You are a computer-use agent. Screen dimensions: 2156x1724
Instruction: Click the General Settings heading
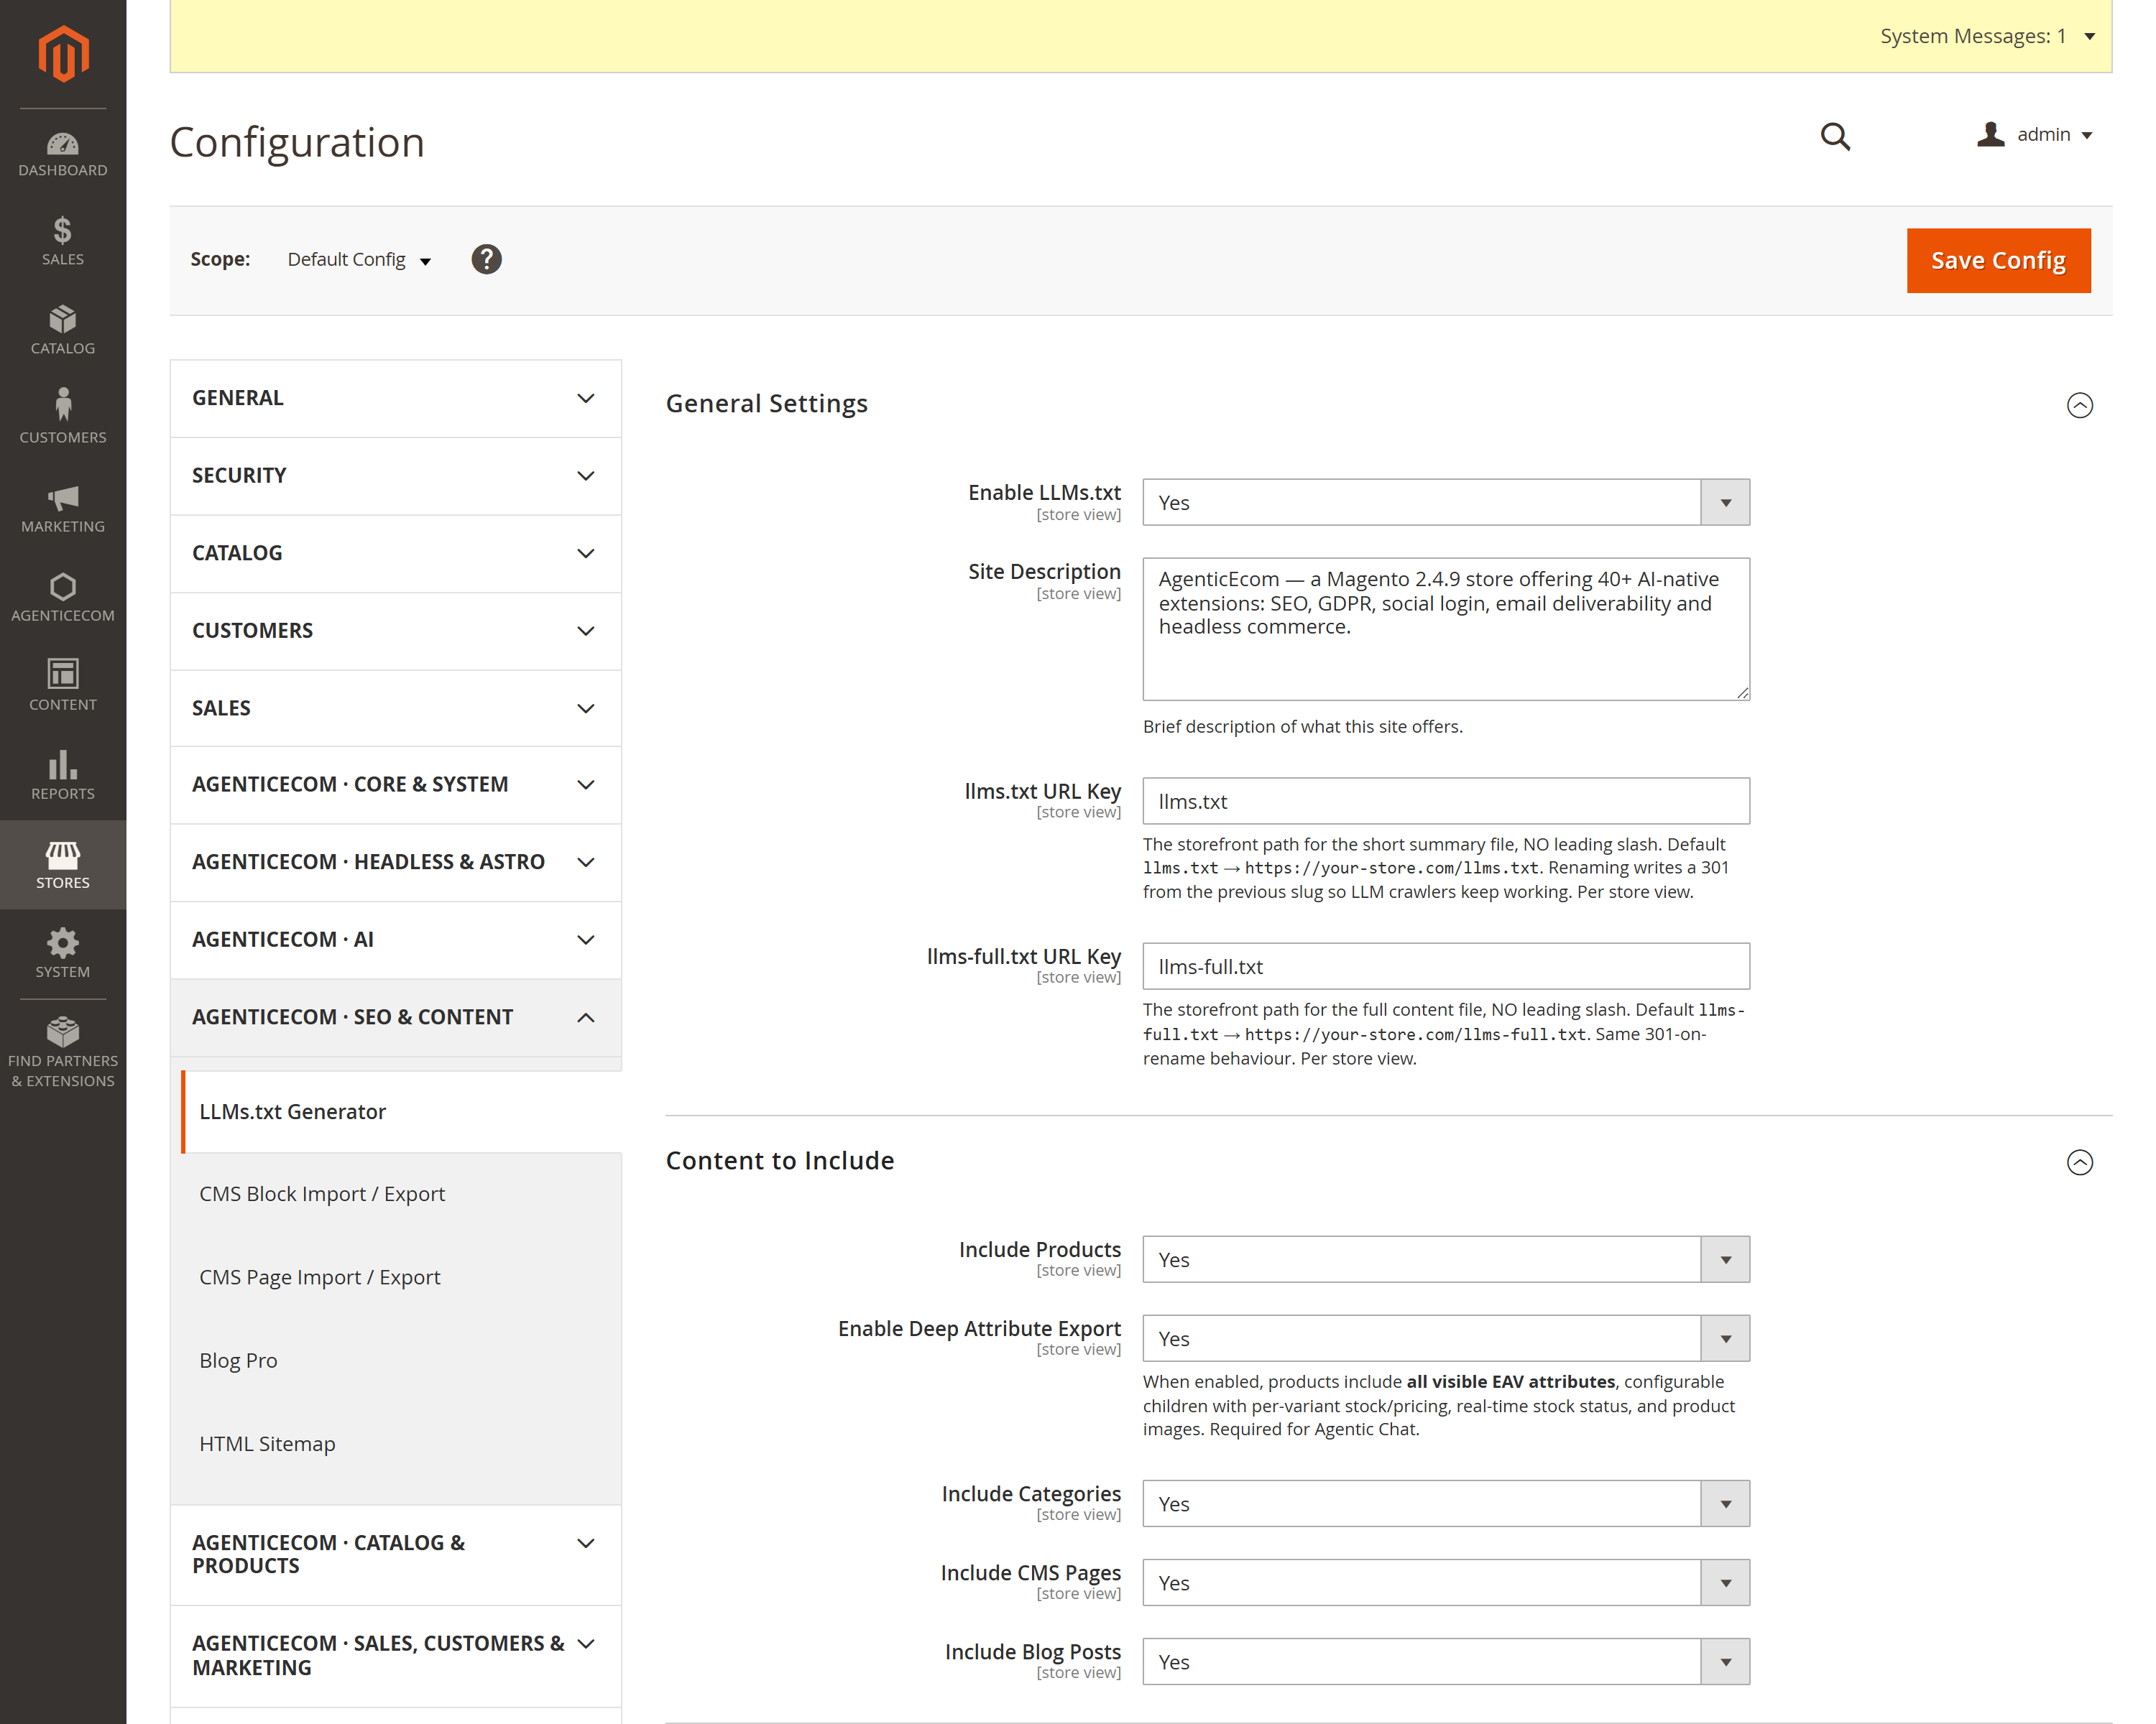tap(766, 404)
